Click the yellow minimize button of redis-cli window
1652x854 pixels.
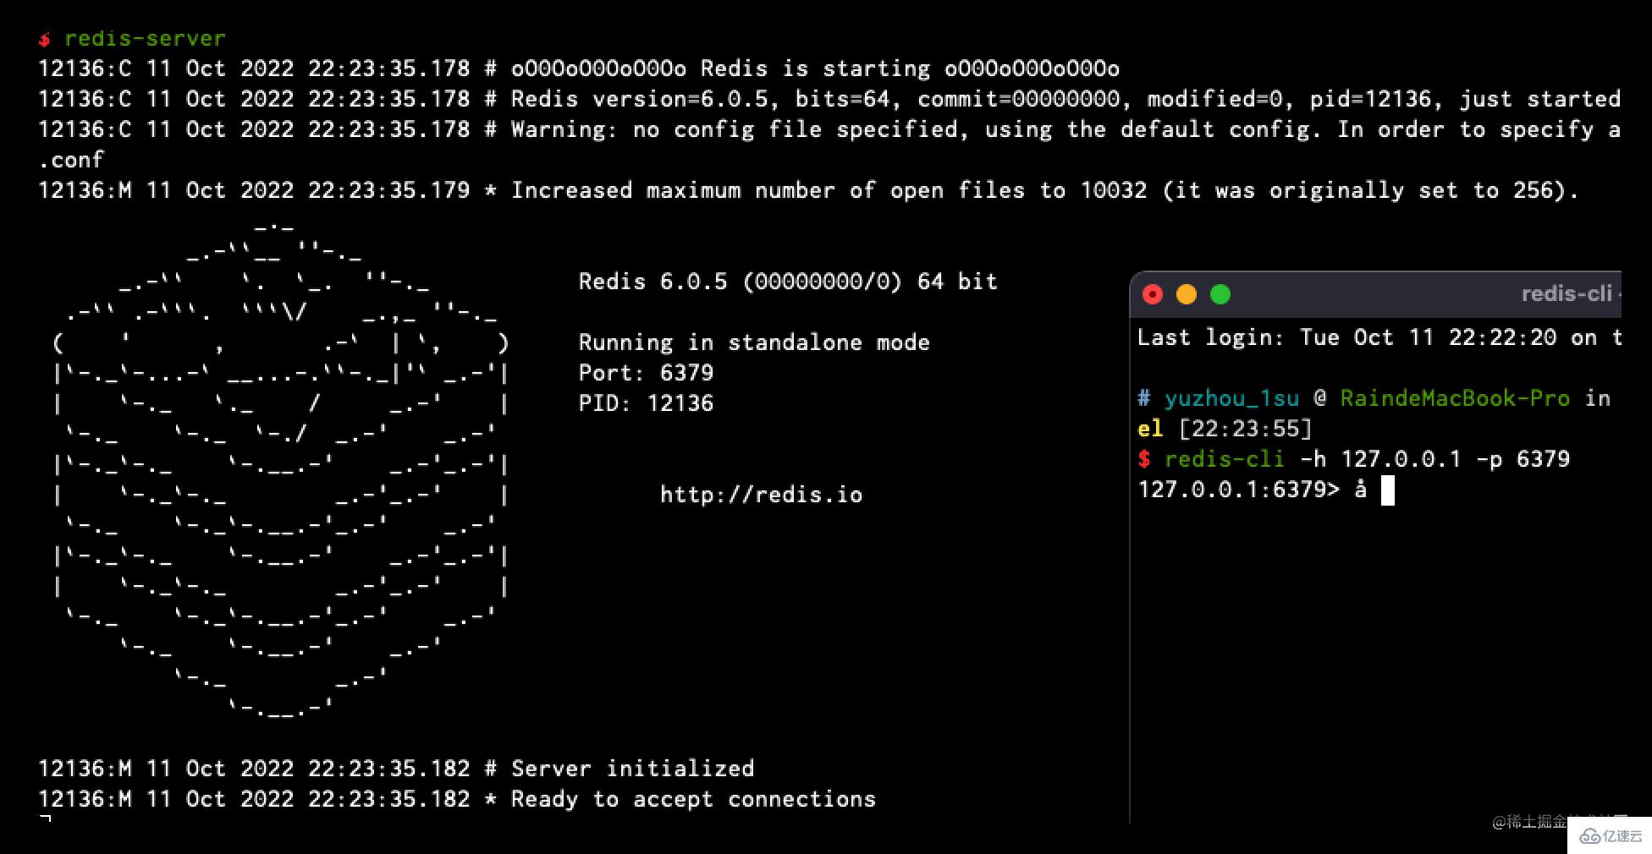pyautogui.click(x=1187, y=294)
